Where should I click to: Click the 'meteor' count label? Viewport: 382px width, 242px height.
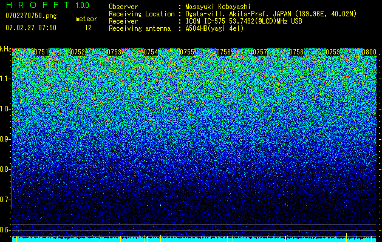point(86,19)
